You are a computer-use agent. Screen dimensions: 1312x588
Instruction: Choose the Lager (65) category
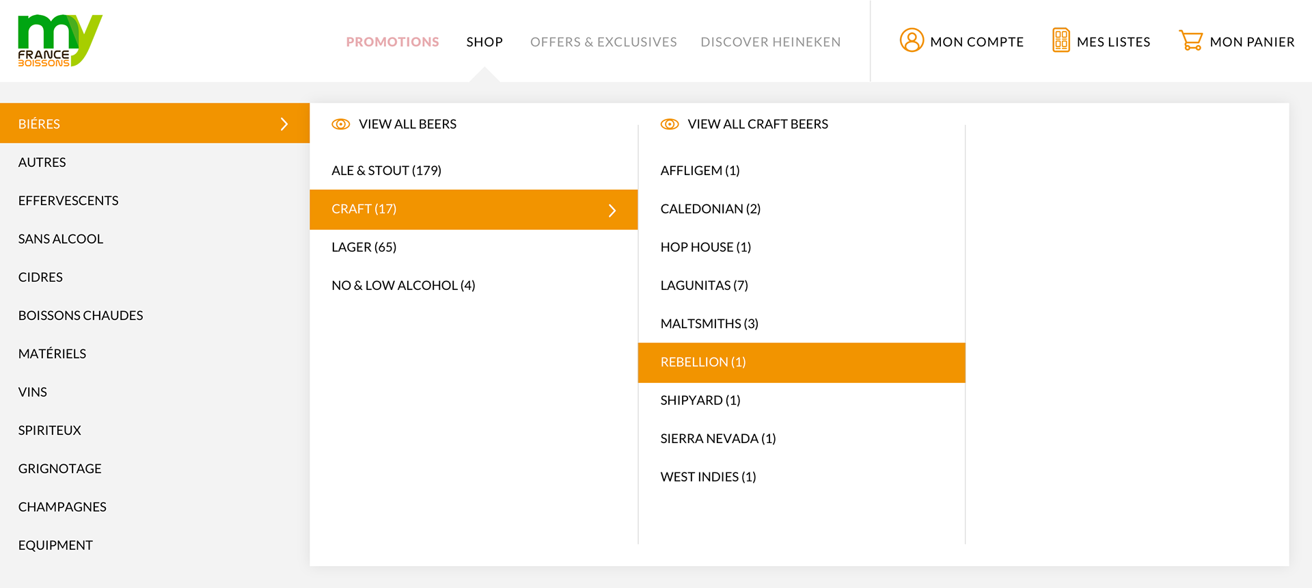(x=364, y=247)
